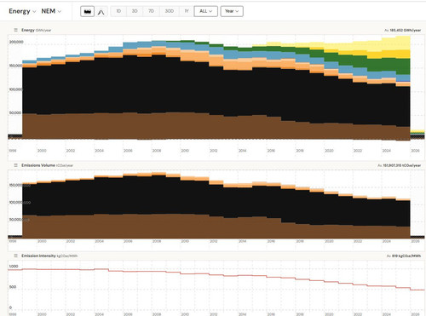This screenshot has height=316, width=426.
Task: Select the 1D range tab
Action: pyautogui.click(x=118, y=11)
